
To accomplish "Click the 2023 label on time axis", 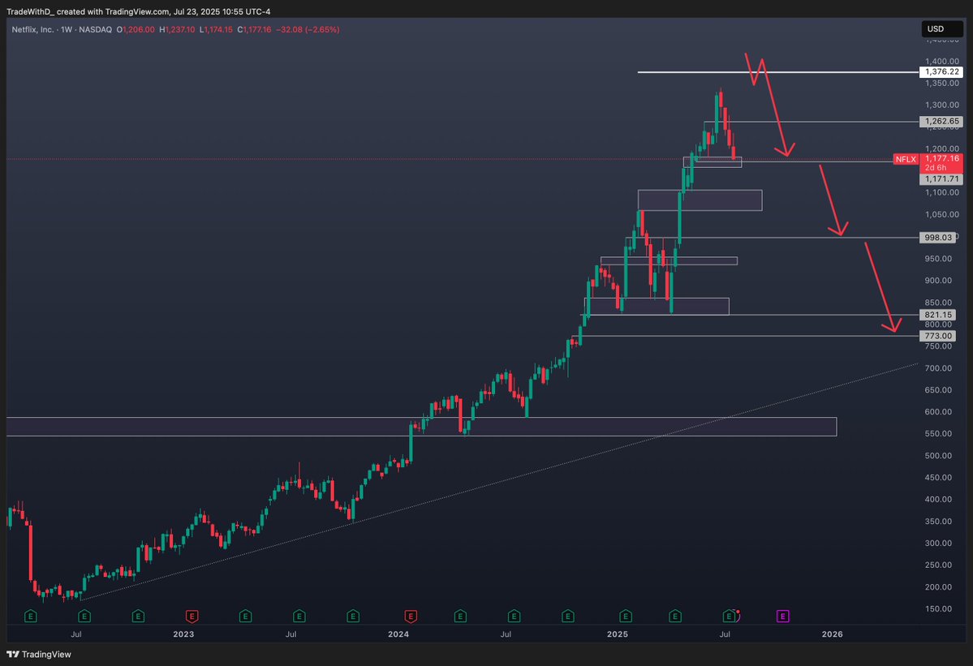I will click(x=183, y=634).
